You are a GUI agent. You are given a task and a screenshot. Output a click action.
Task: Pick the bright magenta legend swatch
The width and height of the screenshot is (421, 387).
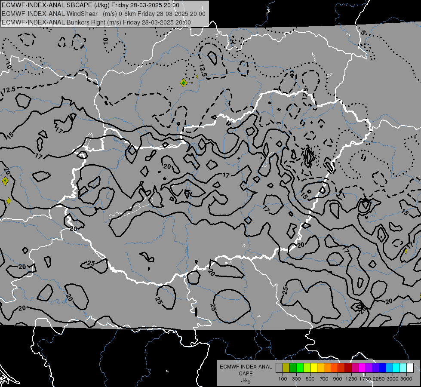tap(362, 368)
